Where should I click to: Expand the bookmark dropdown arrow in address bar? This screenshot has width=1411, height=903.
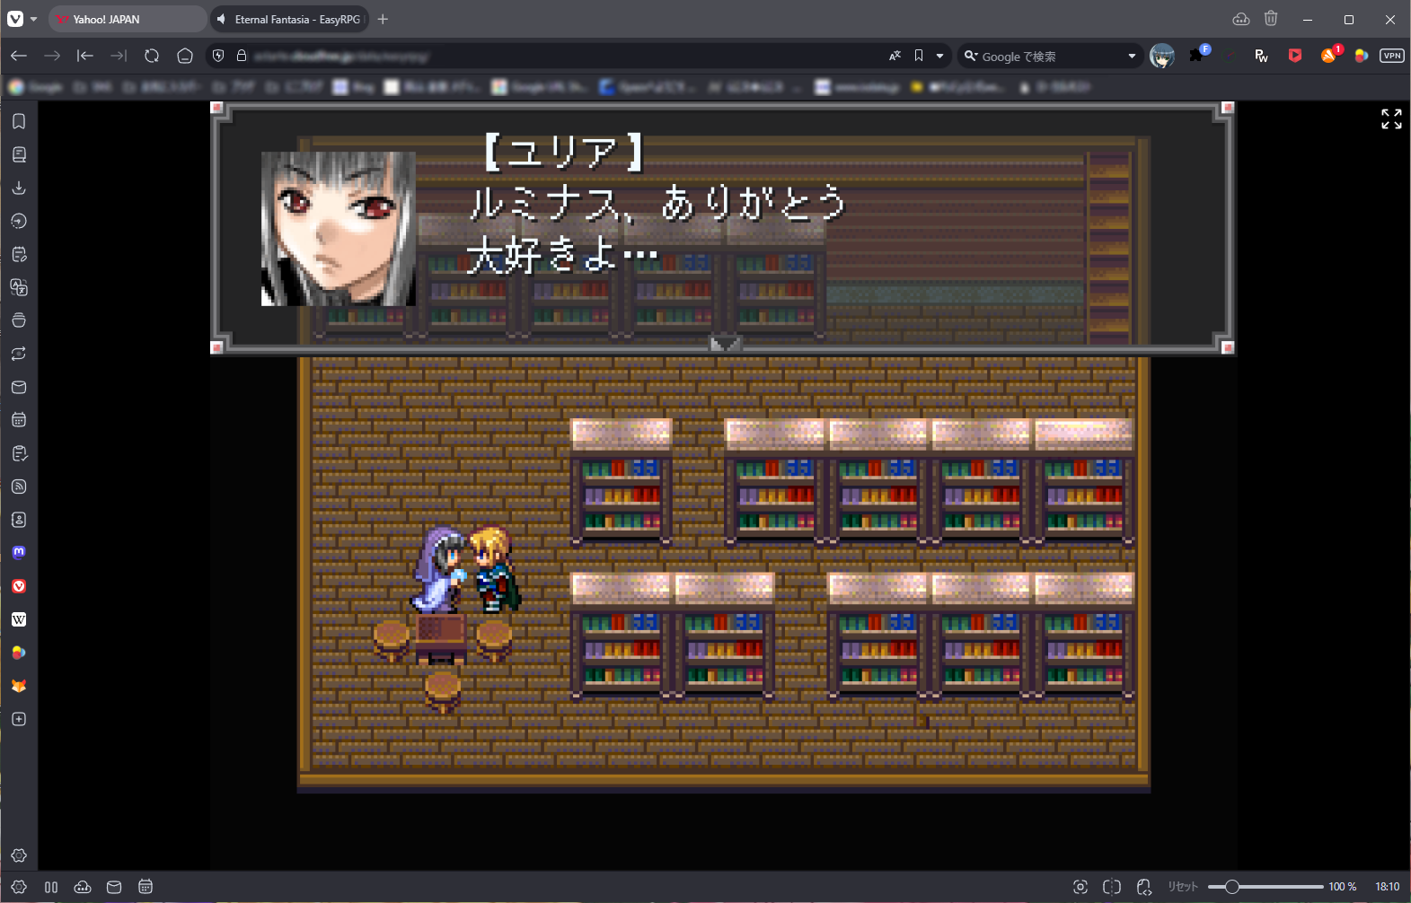coord(940,56)
